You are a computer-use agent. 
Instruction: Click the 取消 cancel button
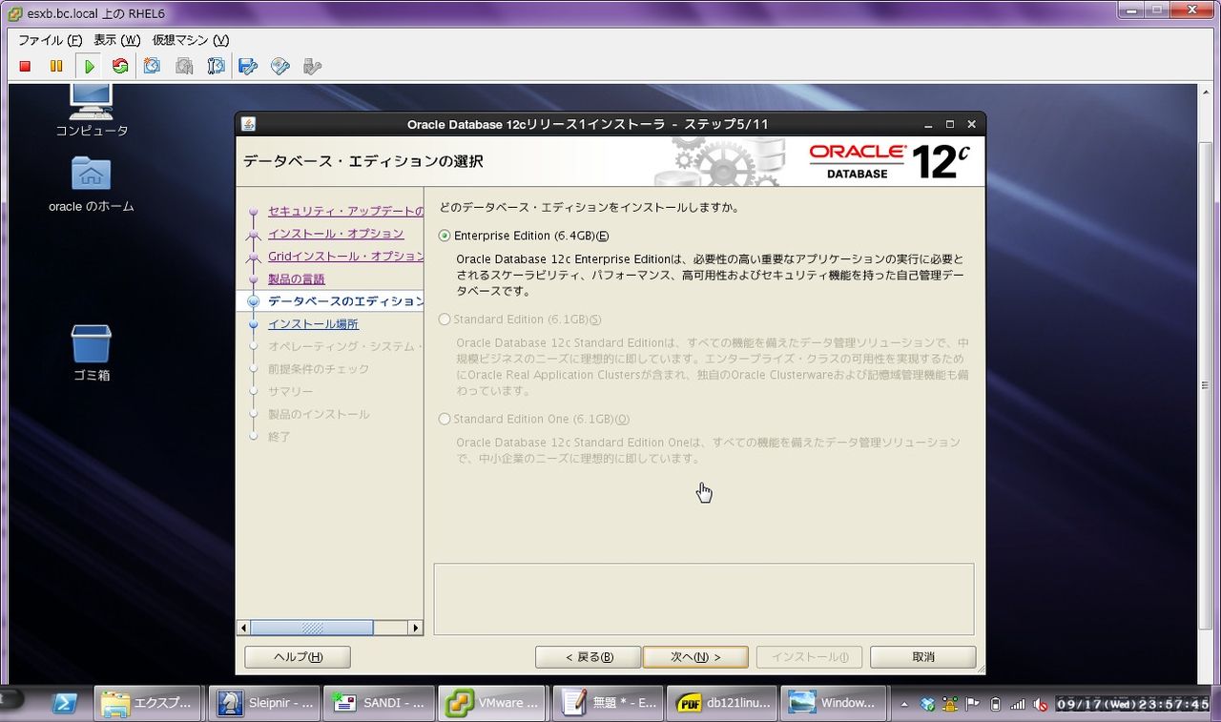[923, 657]
